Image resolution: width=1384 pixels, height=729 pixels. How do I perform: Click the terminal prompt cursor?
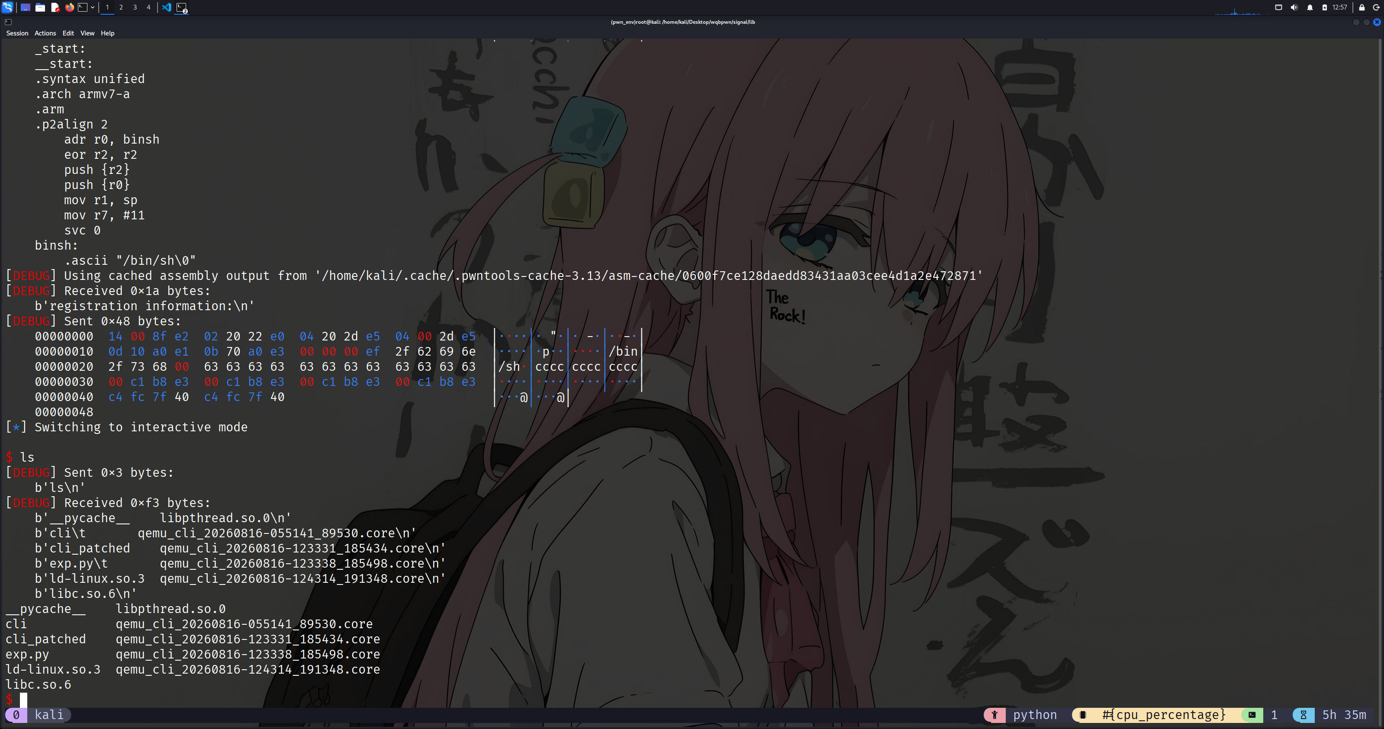point(24,700)
